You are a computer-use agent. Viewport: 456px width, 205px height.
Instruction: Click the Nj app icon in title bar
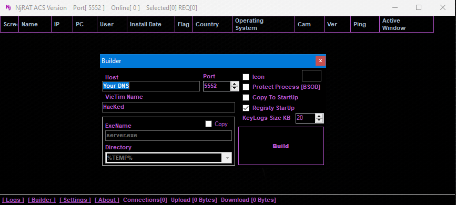pyautogui.click(x=8, y=7)
